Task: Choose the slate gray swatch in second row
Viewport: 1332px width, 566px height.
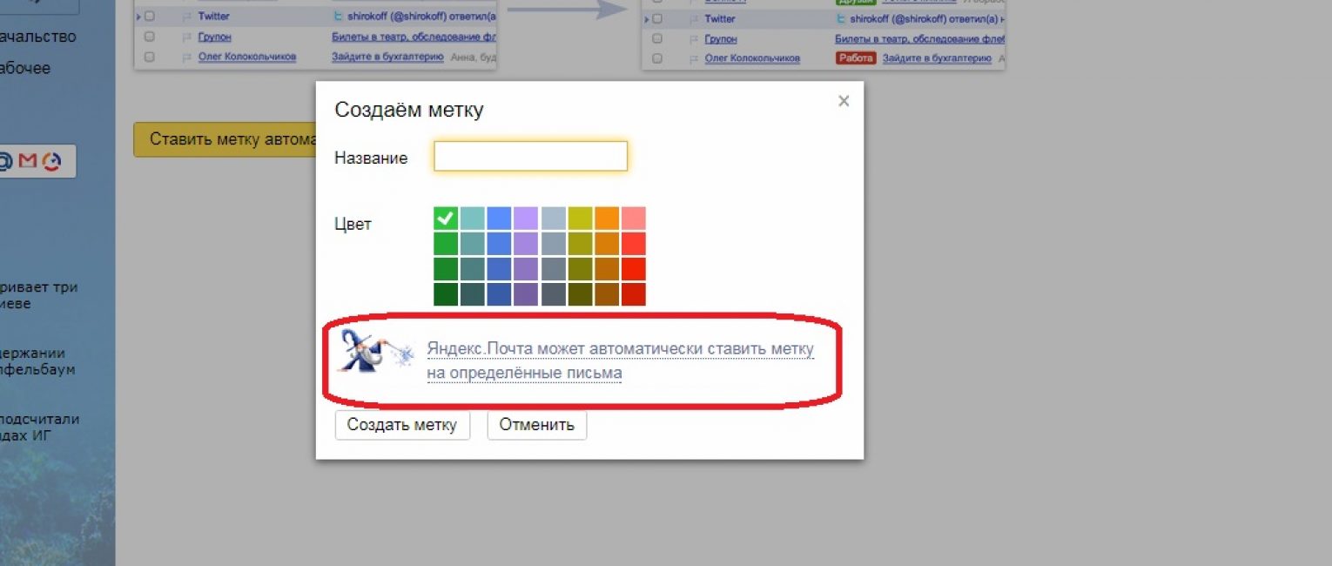Action: click(553, 244)
